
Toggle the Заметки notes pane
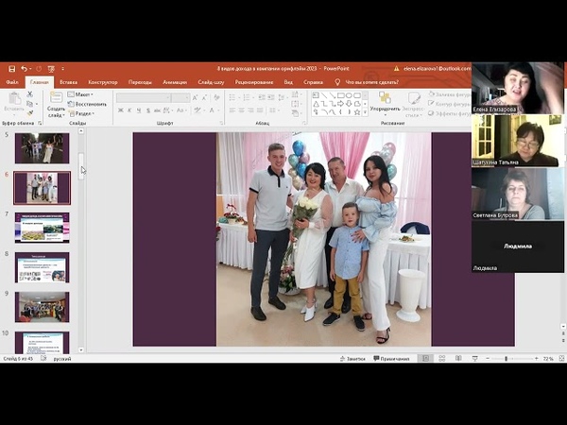(x=352, y=359)
